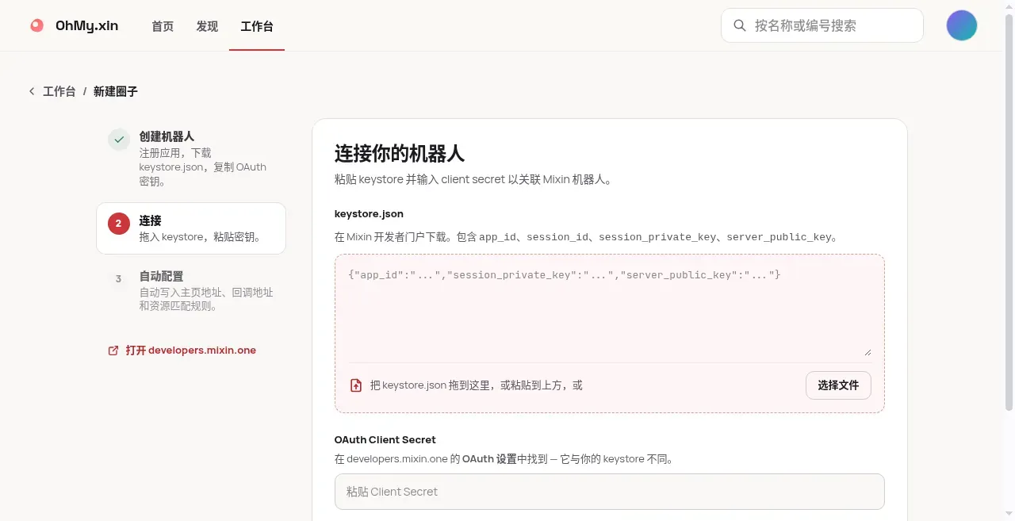Screen dimensions: 1015x521
Task: Click the OhMy.xin brand name
Action: 86,25
